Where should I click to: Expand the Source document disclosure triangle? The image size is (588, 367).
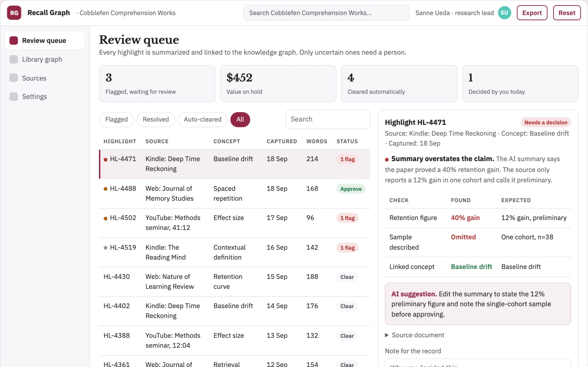click(x=387, y=335)
